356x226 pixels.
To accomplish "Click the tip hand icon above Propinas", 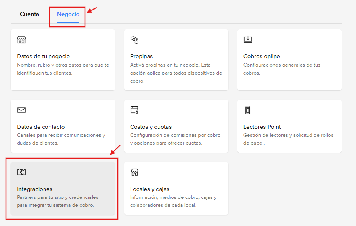I will (x=134, y=39).
